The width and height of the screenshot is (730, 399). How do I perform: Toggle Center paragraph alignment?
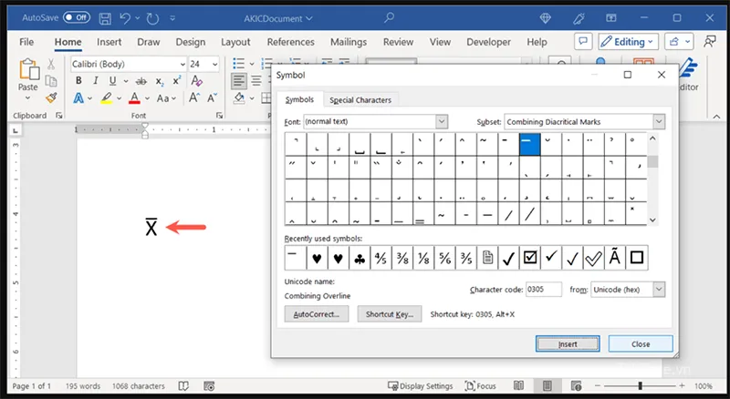[256, 81]
